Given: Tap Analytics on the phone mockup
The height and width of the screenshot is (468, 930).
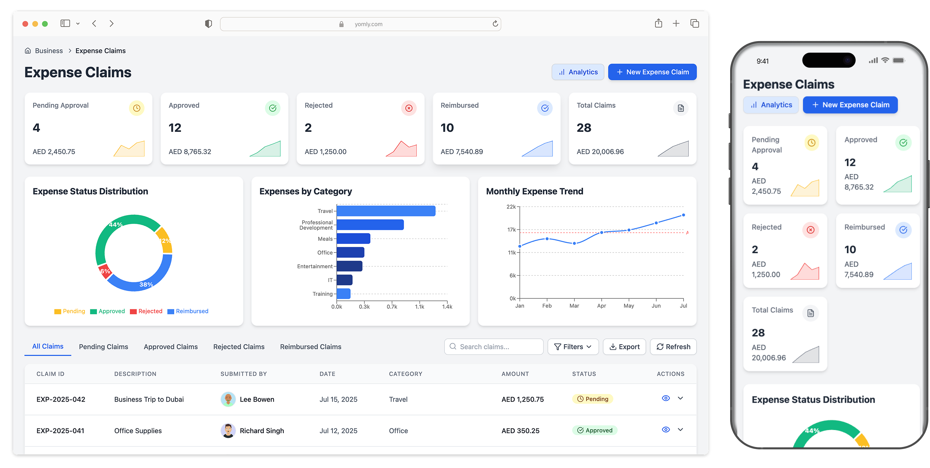Looking at the screenshot, I should click(771, 105).
